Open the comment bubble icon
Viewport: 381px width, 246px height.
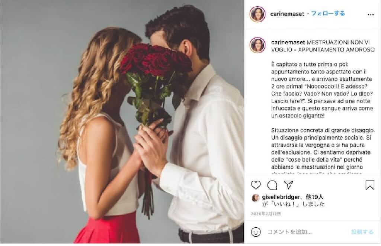click(272, 185)
